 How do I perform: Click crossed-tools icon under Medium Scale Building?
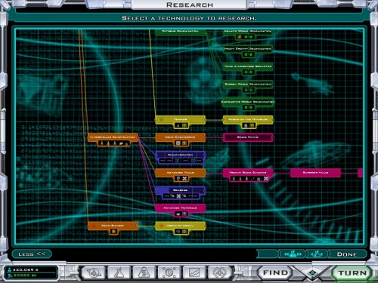pos(265,179)
